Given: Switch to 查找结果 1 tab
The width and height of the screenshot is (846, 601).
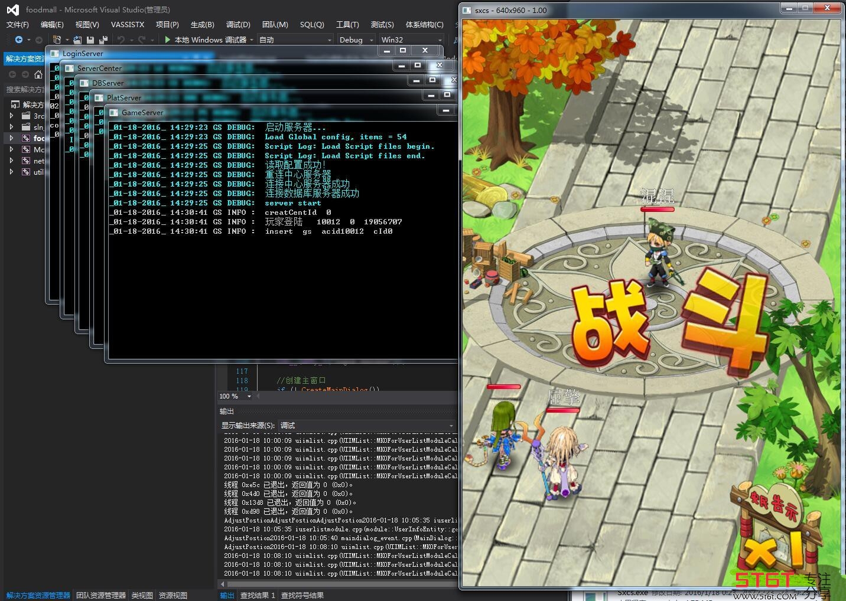Looking at the screenshot, I should coord(258,595).
